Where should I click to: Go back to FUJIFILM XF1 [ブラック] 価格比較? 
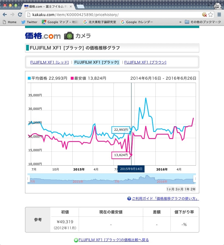(x=114, y=240)
